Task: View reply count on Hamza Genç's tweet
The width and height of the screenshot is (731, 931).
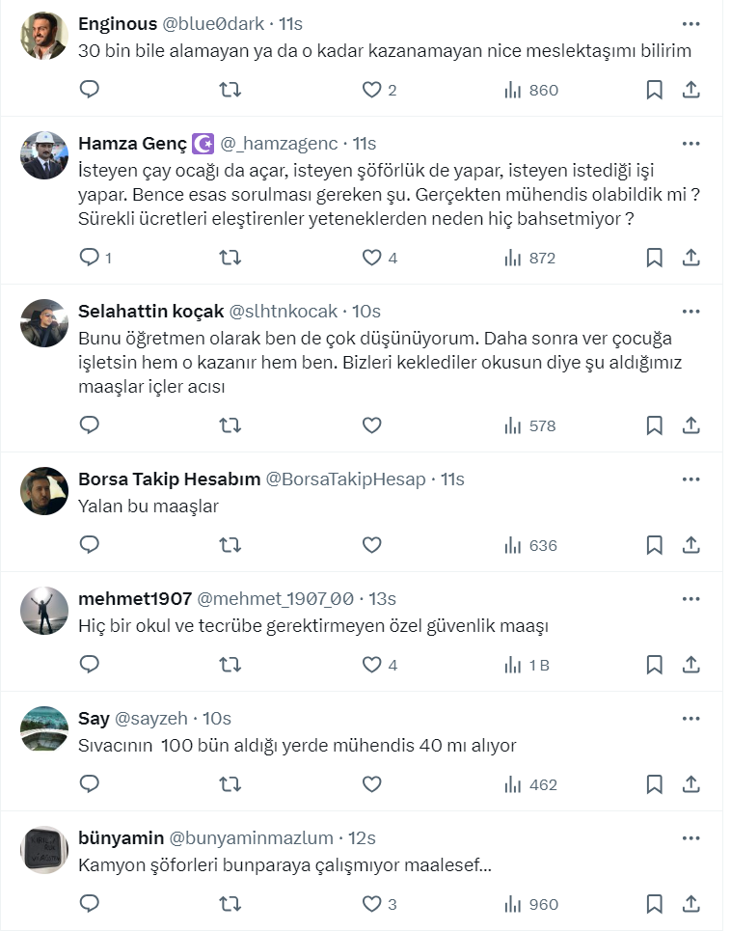Action: tap(95, 258)
